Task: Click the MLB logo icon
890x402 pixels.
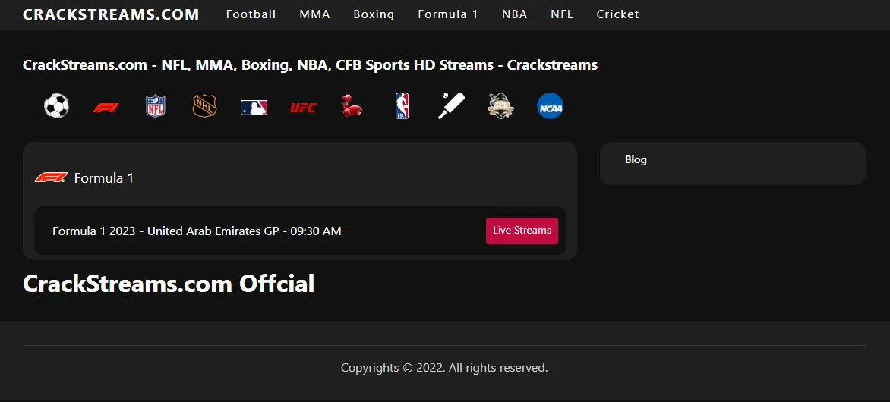Action: (x=254, y=108)
